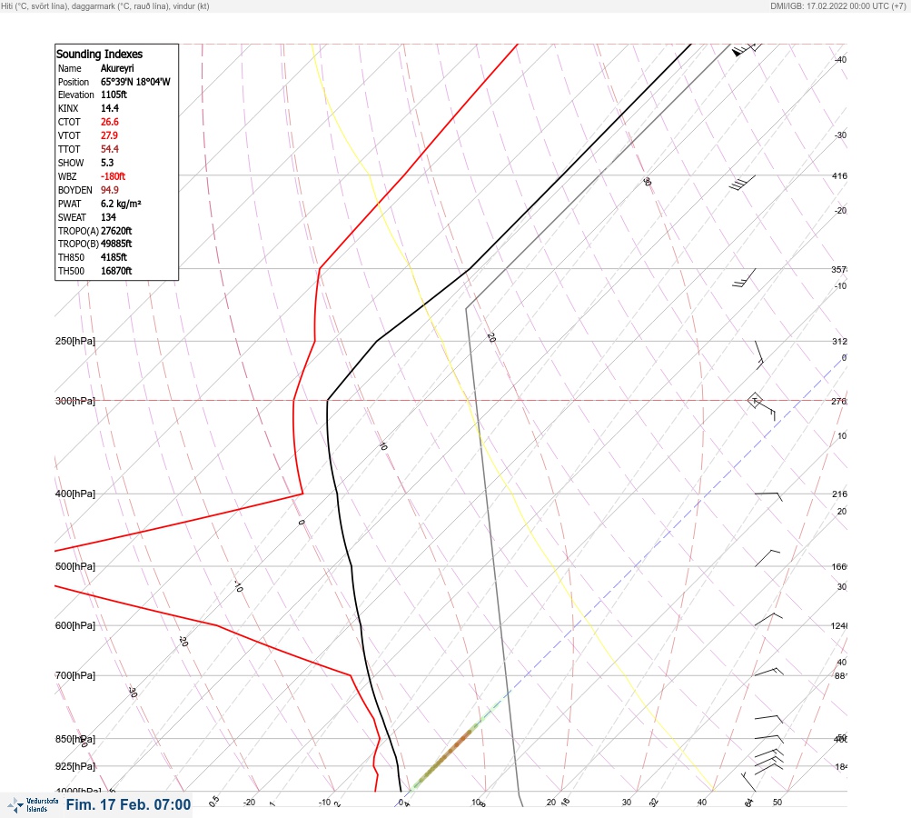Screen dimensions: 911x818
Task: Click the '500[hPa]' pressure label
Action: [75, 566]
